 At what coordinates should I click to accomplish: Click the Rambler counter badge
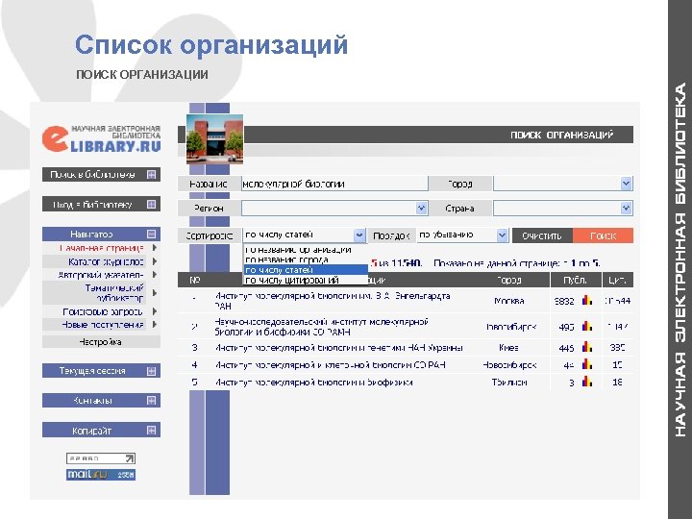[x=101, y=458]
